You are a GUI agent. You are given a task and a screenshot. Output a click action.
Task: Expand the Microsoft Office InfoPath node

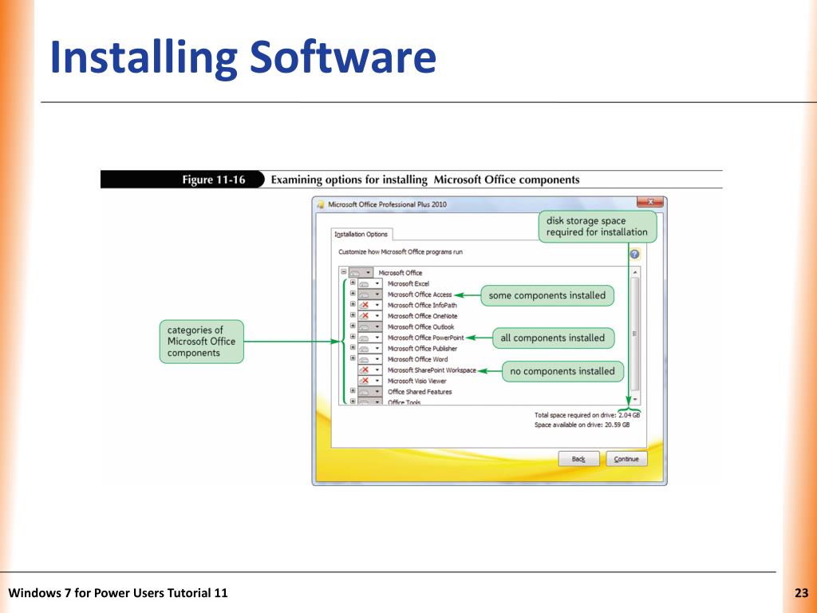[353, 304]
